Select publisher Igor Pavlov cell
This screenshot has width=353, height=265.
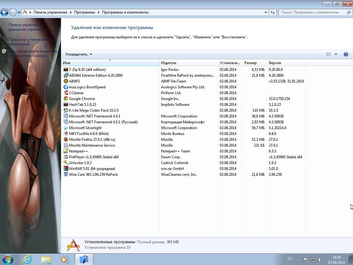170,70
